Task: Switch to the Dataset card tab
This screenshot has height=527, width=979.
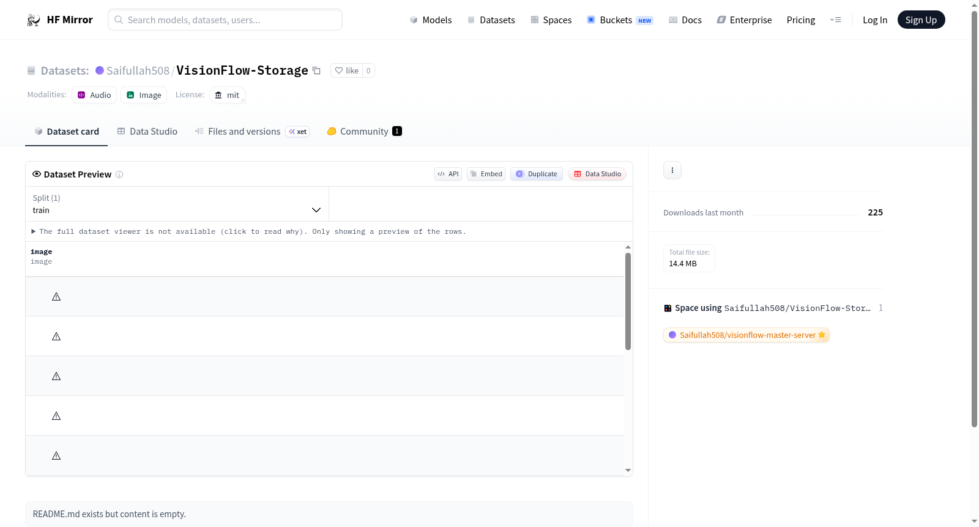Action: coord(66,131)
